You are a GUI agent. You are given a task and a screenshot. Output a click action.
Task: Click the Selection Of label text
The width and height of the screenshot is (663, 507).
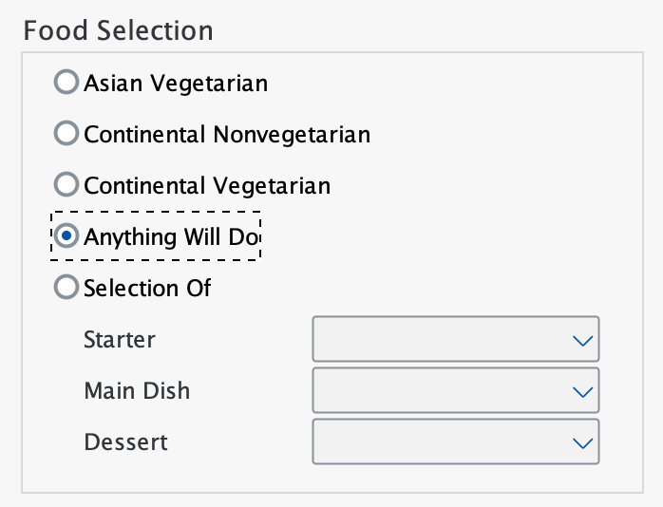point(147,287)
